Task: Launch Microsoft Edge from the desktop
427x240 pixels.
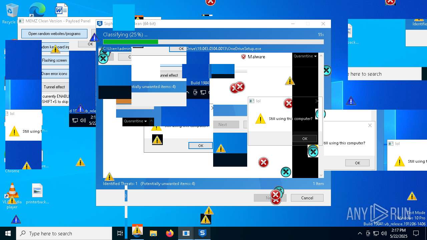Action: pyautogui.click(x=37, y=10)
